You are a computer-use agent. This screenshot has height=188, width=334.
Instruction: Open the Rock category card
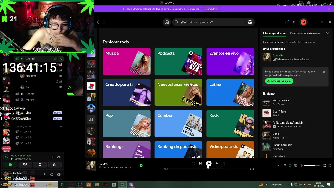click(x=230, y=124)
